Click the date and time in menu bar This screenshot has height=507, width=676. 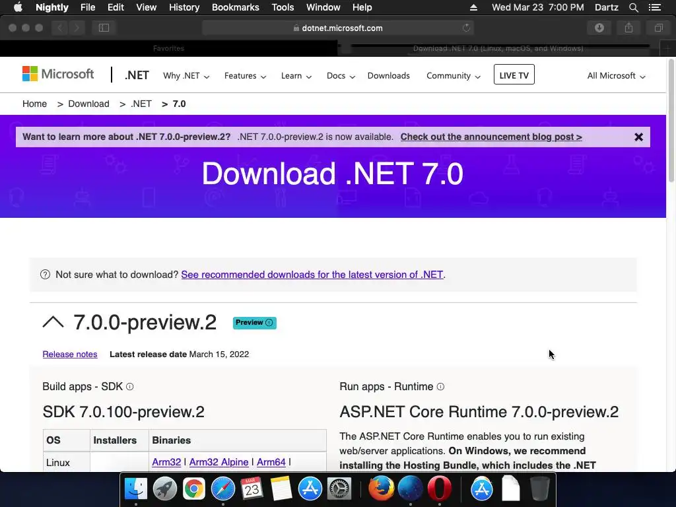click(x=537, y=7)
